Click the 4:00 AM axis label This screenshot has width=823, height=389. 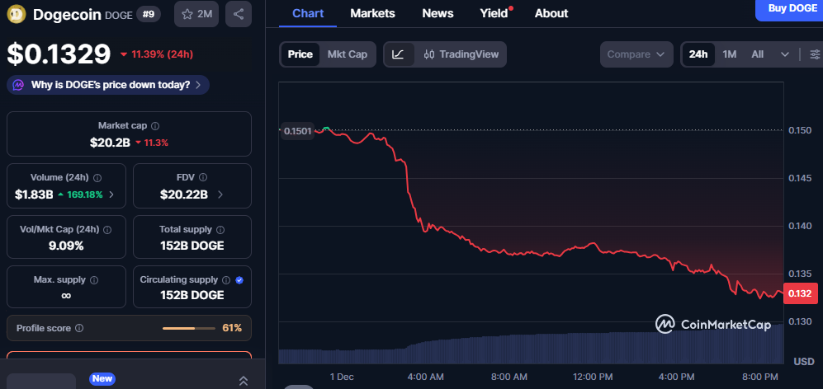tap(426, 377)
